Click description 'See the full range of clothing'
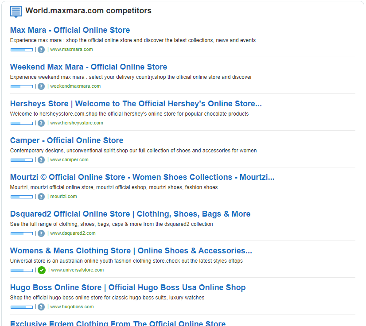This screenshot has width=366, height=326. pos(112,224)
